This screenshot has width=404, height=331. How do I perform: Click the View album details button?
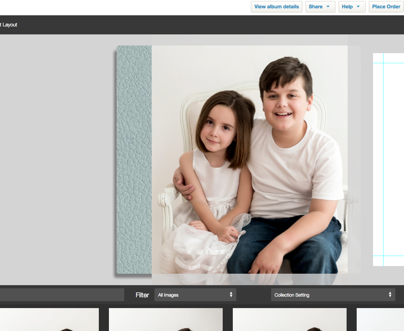coord(276,7)
